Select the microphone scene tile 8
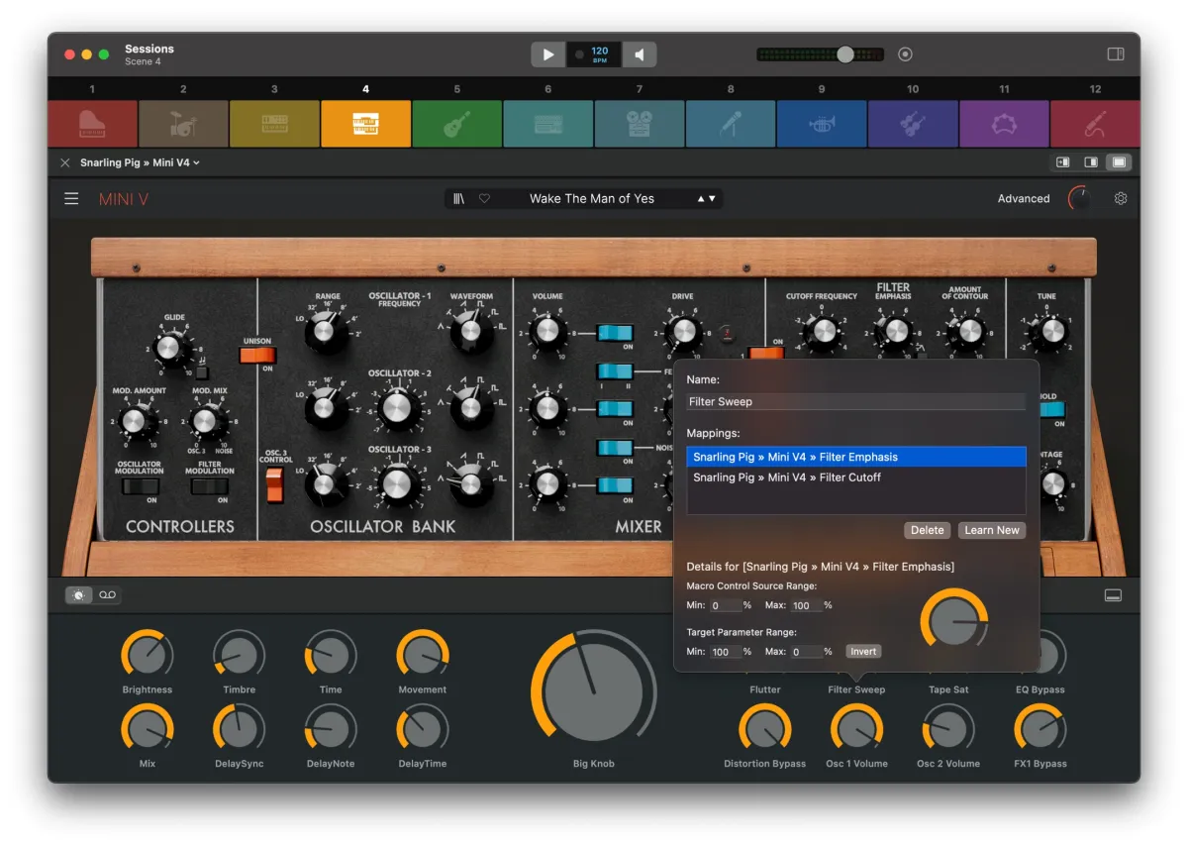This screenshot has height=846, width=1188. [x=731, y=124]
